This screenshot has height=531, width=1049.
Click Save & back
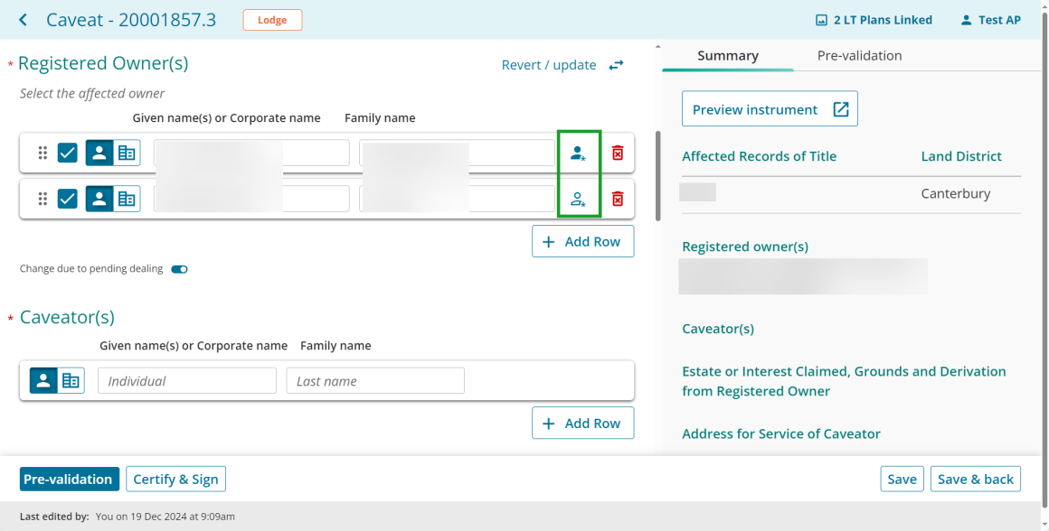tap(976, 479)
